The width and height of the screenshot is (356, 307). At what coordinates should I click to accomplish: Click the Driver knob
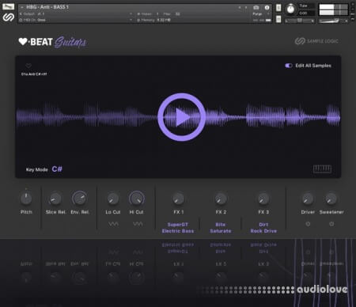[308, 199]
